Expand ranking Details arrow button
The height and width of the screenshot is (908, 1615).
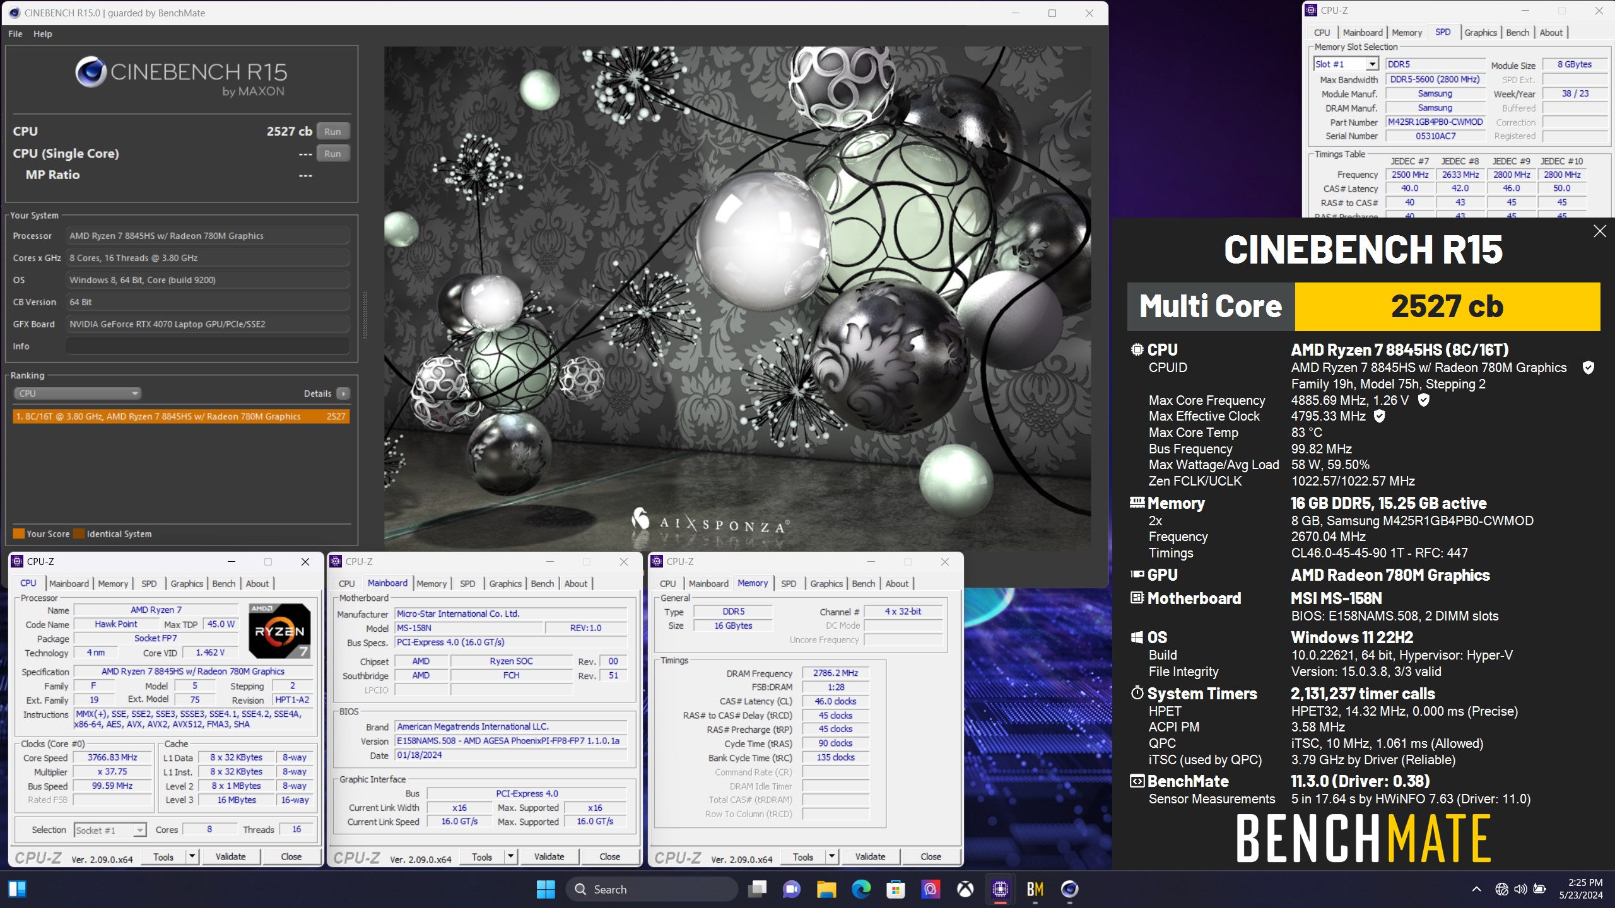click(x=343, y=393)
